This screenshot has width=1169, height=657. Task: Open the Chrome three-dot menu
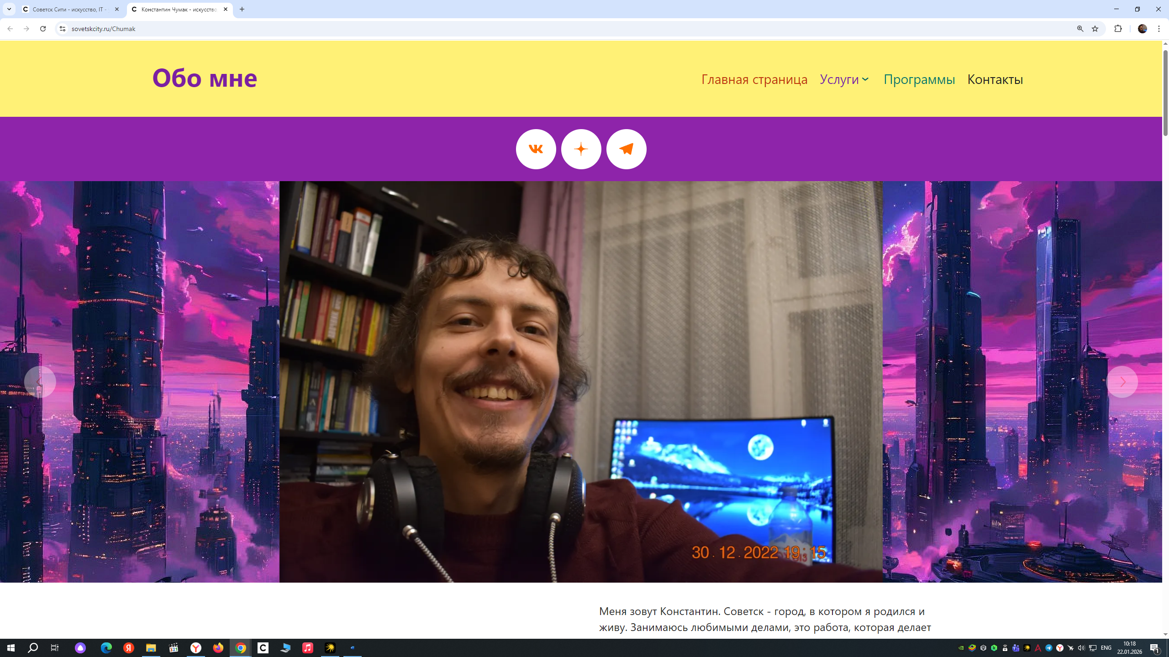click(x=1159, y=29)
